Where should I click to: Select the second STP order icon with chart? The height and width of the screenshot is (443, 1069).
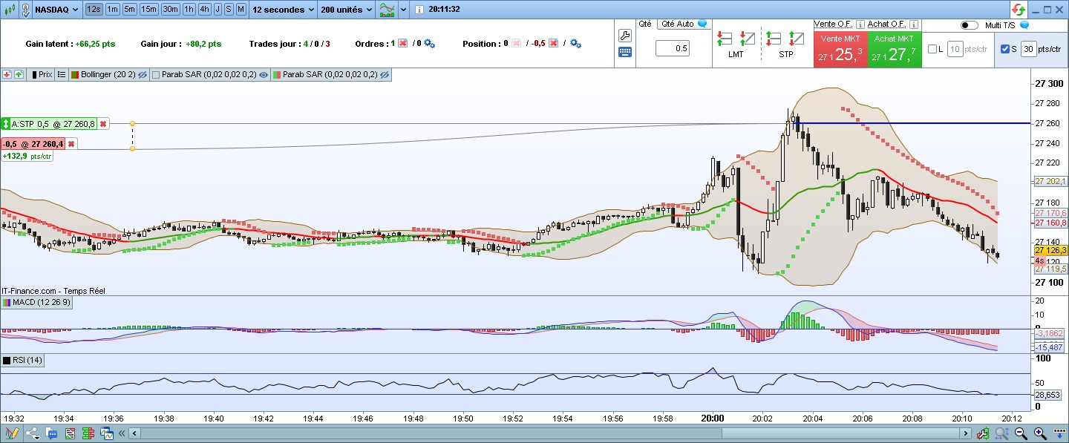coord(796,38)
